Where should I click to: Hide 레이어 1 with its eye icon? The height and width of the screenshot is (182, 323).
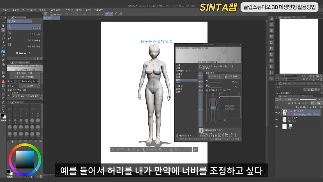[x=276, y=119]
